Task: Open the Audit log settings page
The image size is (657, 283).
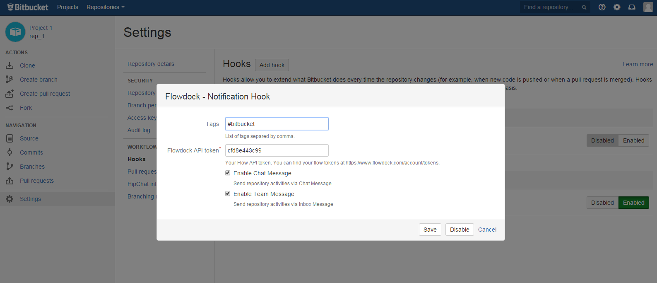Action: tap(139, 130)
